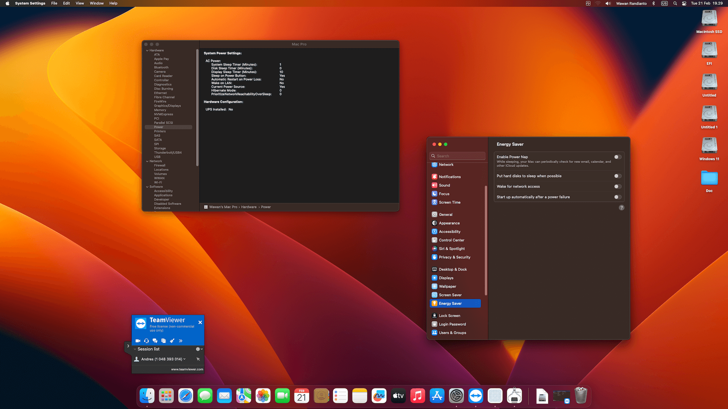Toggle Enable Power Nap switch
The width and height of the screenshot is (728, 409).
point(618,157)
